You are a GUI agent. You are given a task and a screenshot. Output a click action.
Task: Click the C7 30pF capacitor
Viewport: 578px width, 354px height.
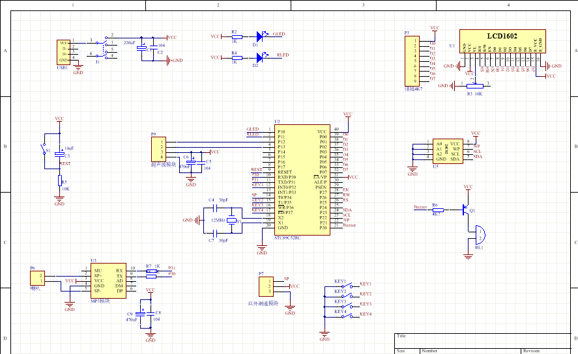[216, 233]
